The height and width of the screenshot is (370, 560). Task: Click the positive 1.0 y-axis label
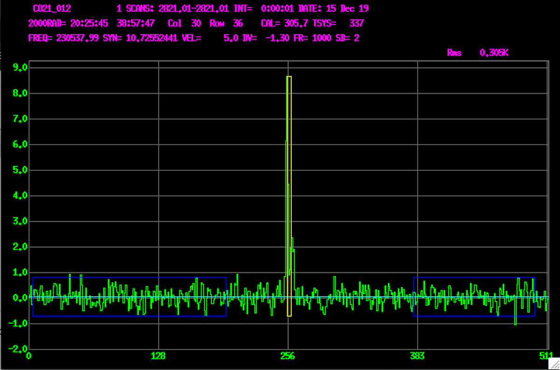(21, 272)
